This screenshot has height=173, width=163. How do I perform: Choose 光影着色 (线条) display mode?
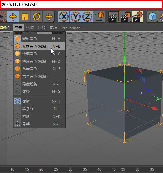pyautogui.click(x=39, y=46)
